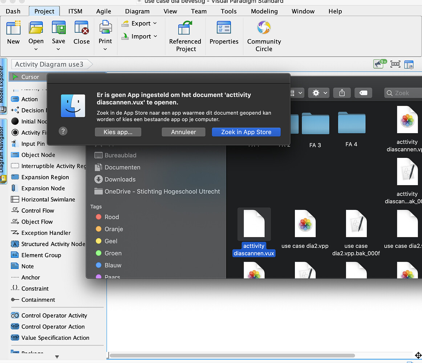Screen dimensions: 422x363
Task: Select the Activity Final Node tool
Action: click(x=29, y=132)
